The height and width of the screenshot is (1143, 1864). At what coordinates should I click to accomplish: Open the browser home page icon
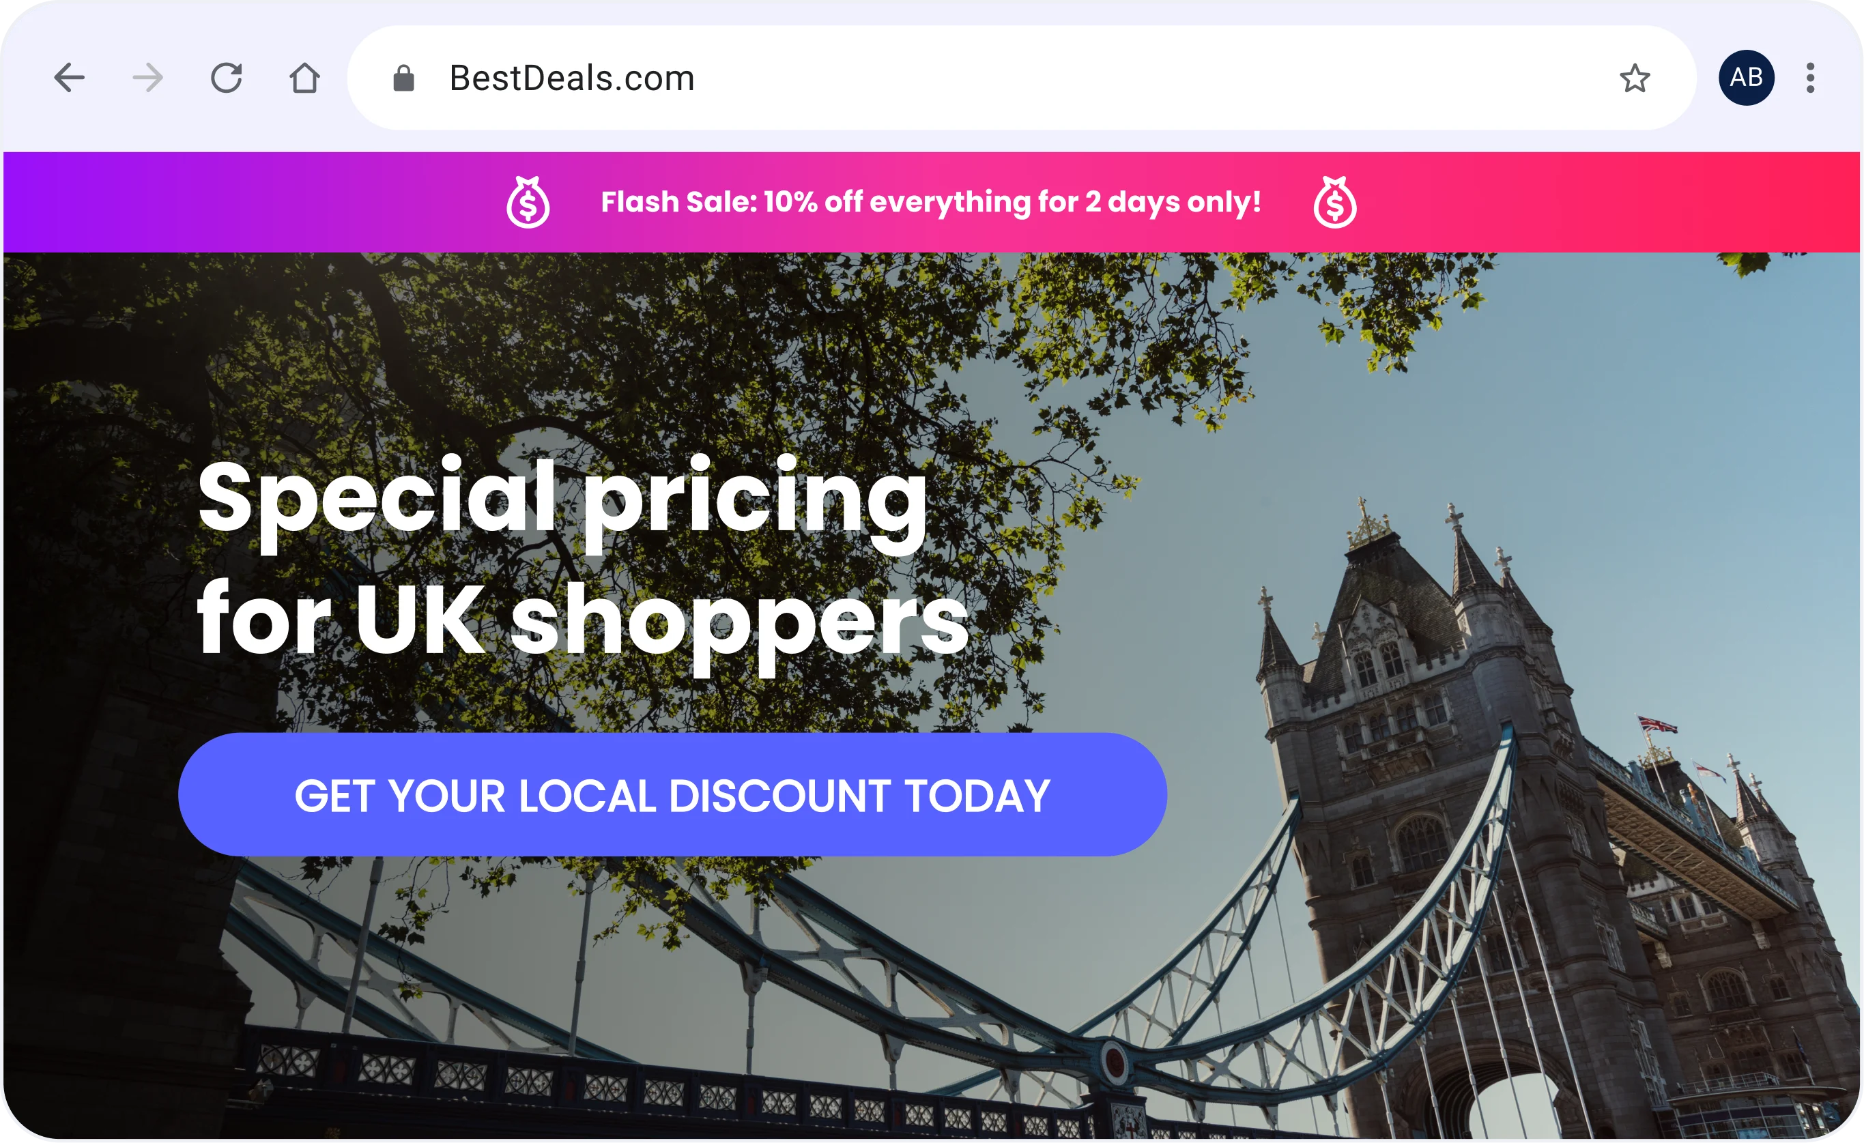click(x=305, y=78)
